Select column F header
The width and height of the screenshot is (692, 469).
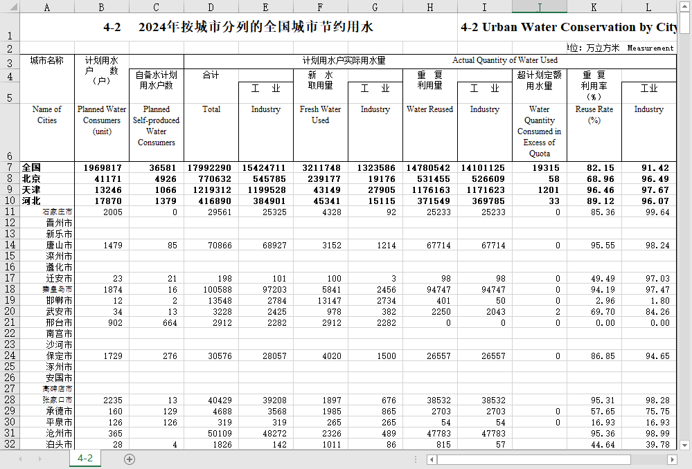click(321, 7)
